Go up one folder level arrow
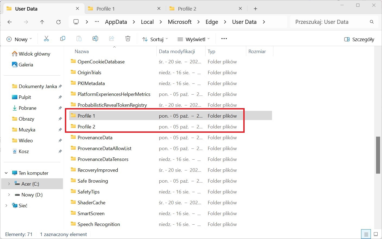This screenshot has height=239, width=382. click(x=42, y=22)
